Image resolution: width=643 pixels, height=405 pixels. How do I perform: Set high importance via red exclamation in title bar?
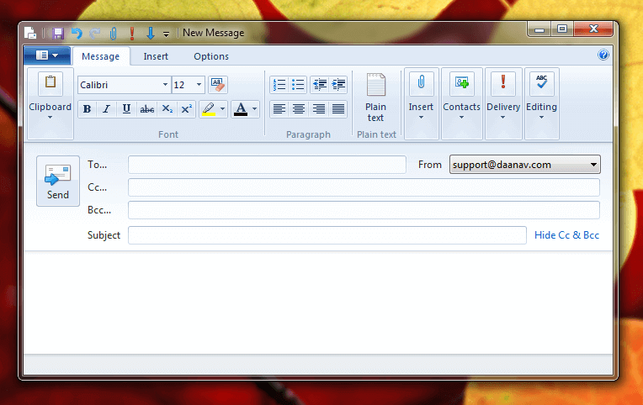(132, 33)
